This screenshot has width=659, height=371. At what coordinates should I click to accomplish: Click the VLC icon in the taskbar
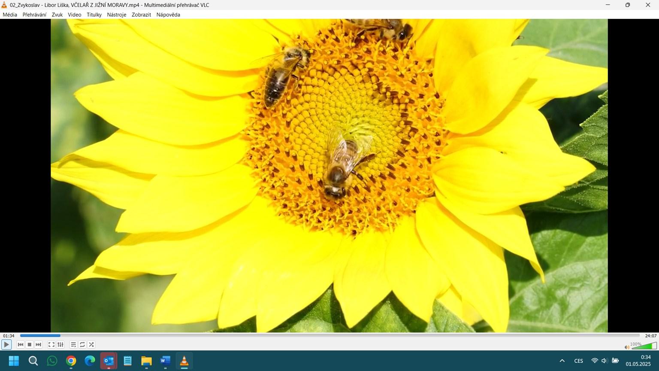pos(184,361)
